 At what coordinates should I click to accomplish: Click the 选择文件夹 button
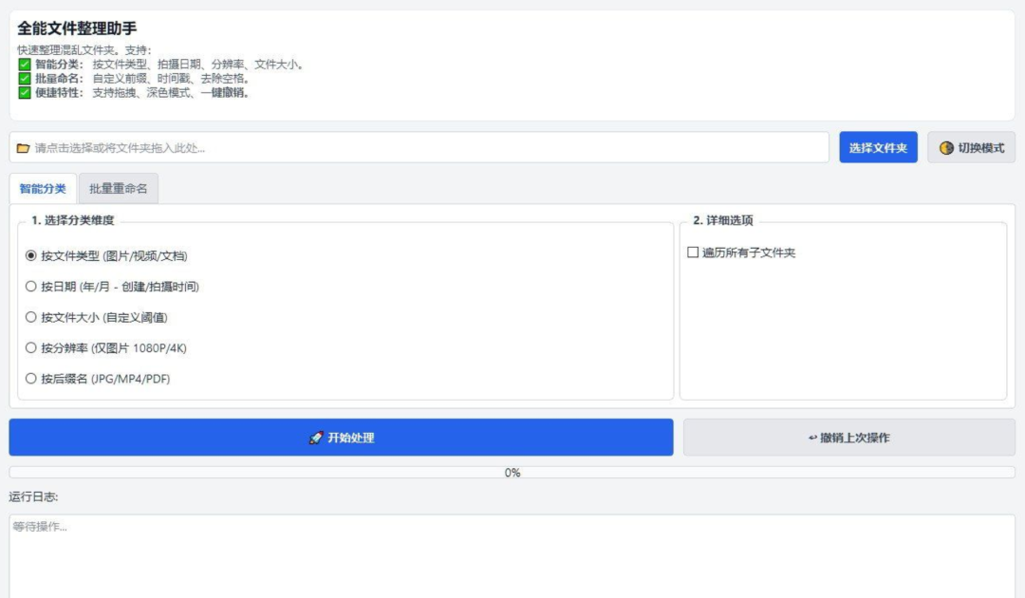tap(878, 147)
